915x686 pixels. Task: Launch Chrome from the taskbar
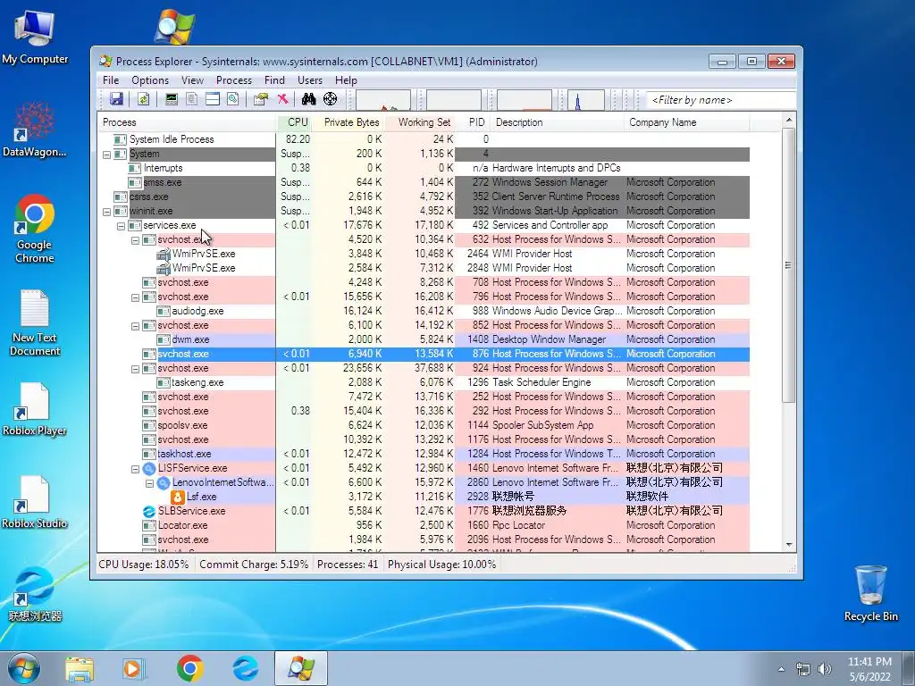pyautogui.click(x=190, y=668)
